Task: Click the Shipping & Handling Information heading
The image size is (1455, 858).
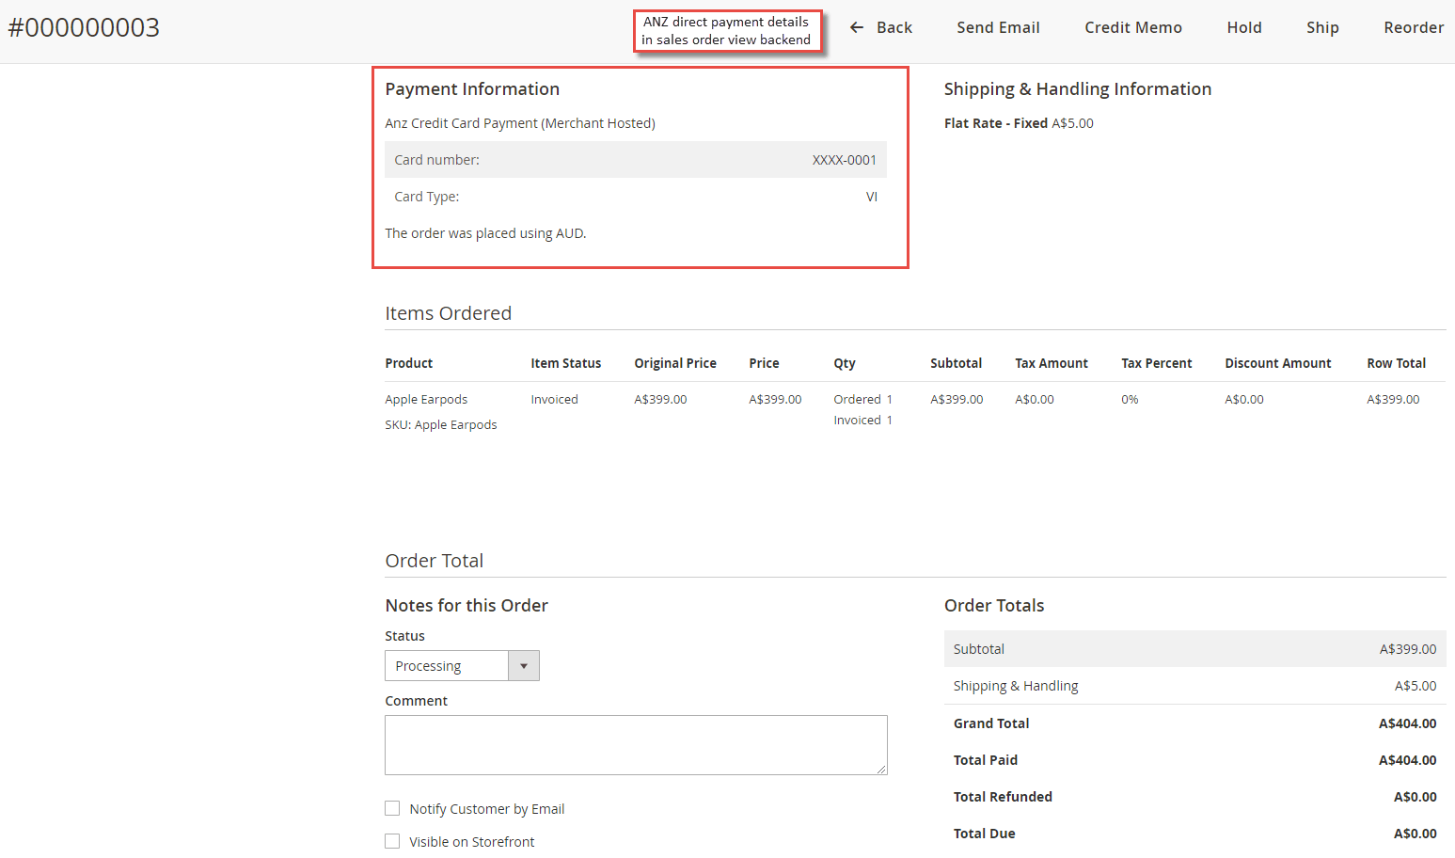Action: [1077, 88]
